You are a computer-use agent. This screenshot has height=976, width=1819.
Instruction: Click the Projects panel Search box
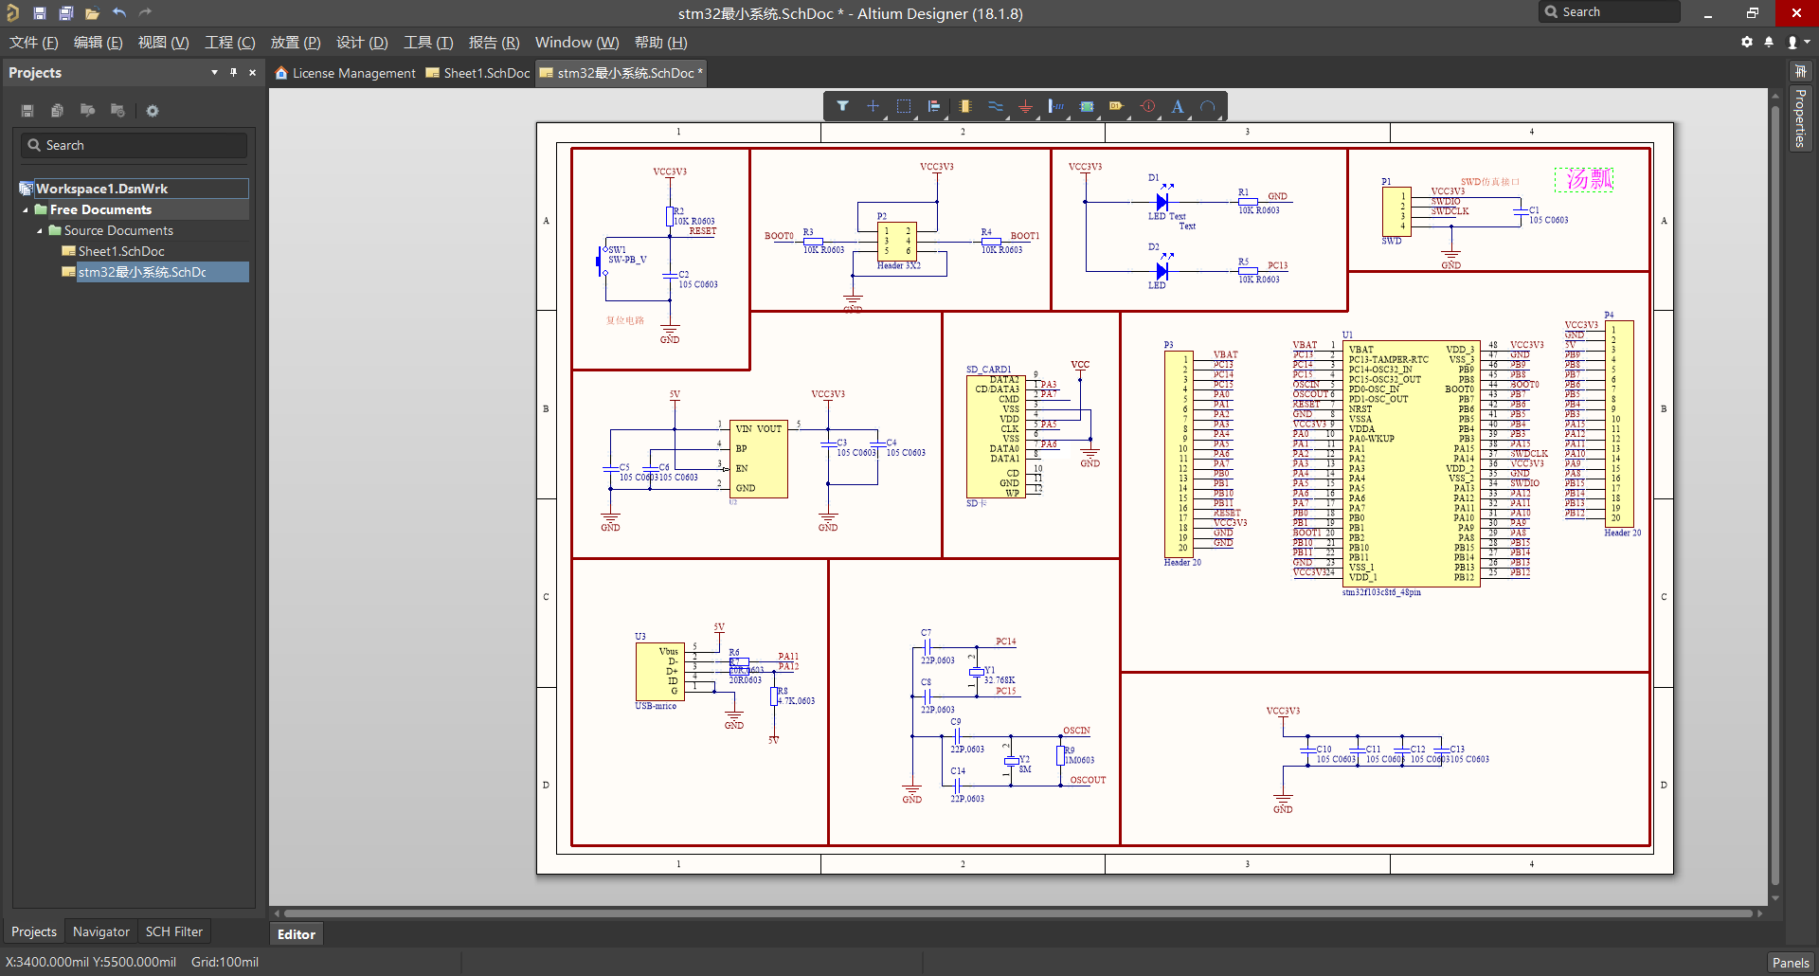pyautogui.click(x=134, y=145)
